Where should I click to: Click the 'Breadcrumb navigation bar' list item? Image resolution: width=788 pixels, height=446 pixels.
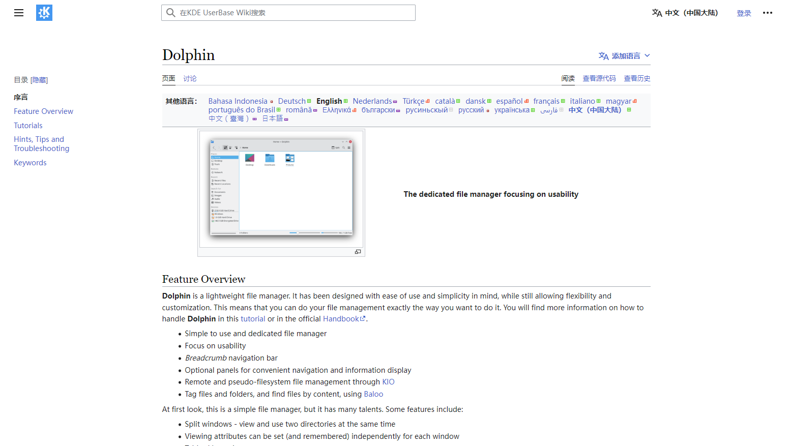click(231, 358)
